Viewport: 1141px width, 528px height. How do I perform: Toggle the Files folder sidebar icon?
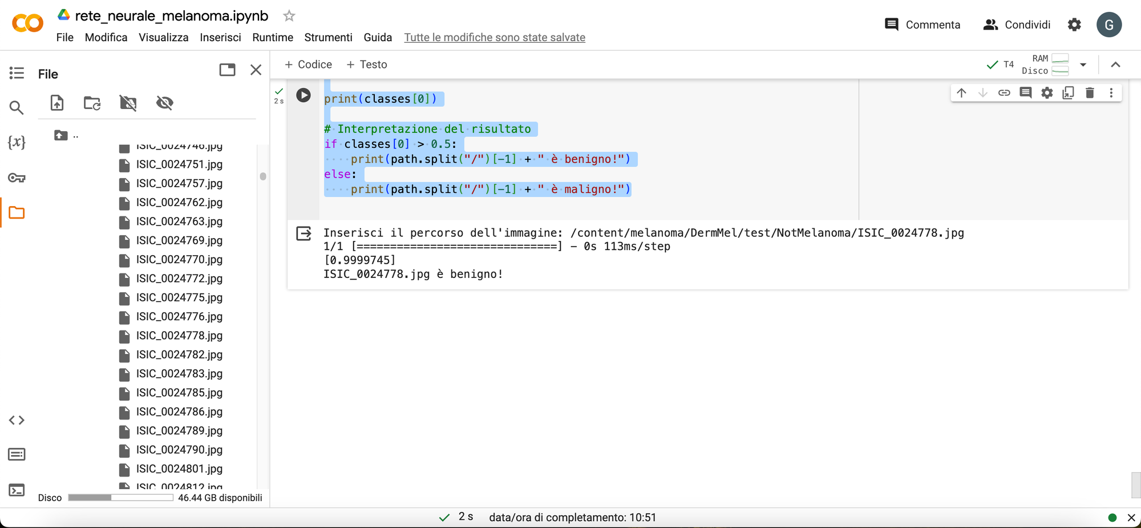[17, 213]
